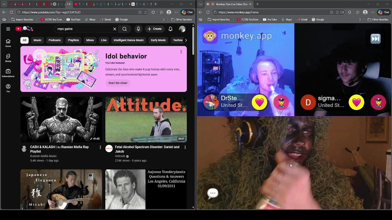Screen dimensions: 392x220
Task: Expand the tab search dropdown in the Monkey window
Action: [x=200, y=4]
